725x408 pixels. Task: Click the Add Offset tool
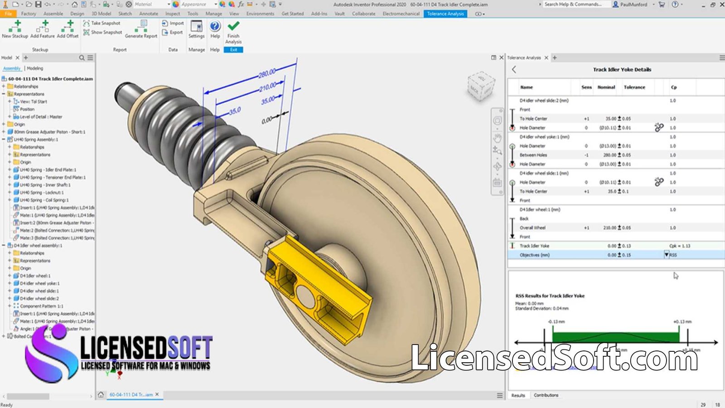tap(68, 29)
